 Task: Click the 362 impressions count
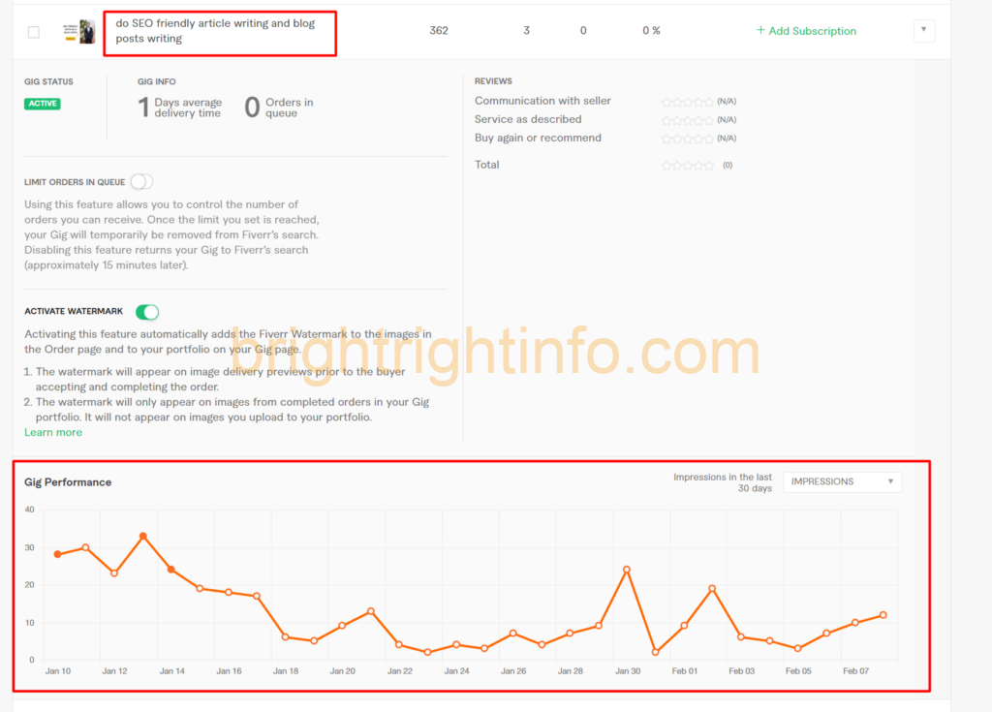coord(439,31)
